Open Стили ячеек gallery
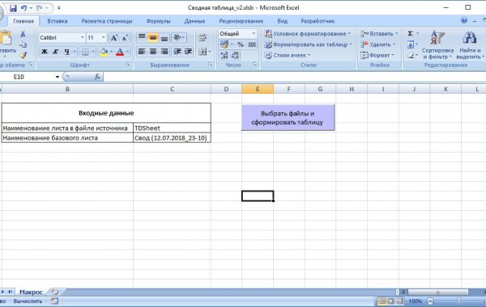486x307 pixels. click(x=287, y=56)
